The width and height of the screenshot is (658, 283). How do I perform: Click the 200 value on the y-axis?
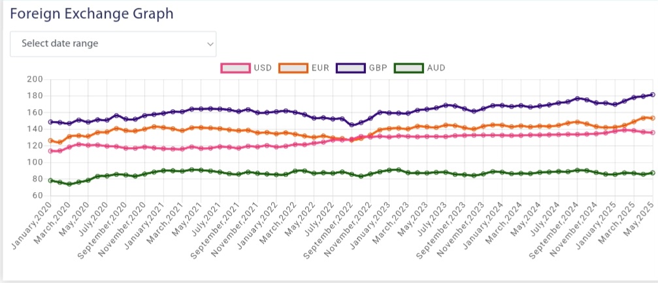35,79
